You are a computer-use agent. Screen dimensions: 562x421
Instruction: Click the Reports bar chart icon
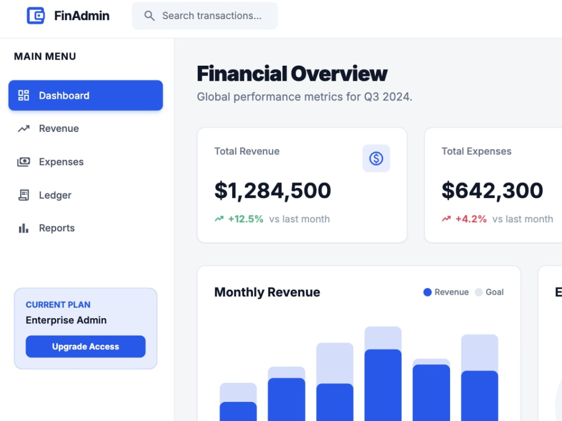[x=24, y=228]
